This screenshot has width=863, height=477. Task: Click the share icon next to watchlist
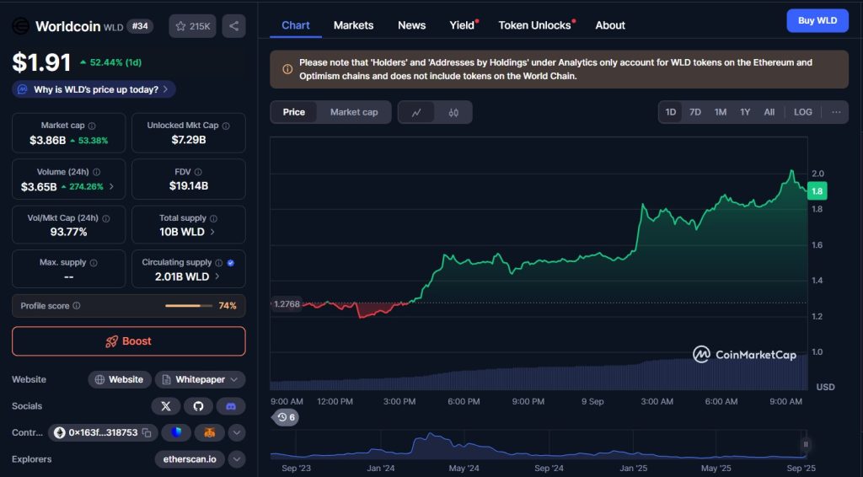(233, 26)
